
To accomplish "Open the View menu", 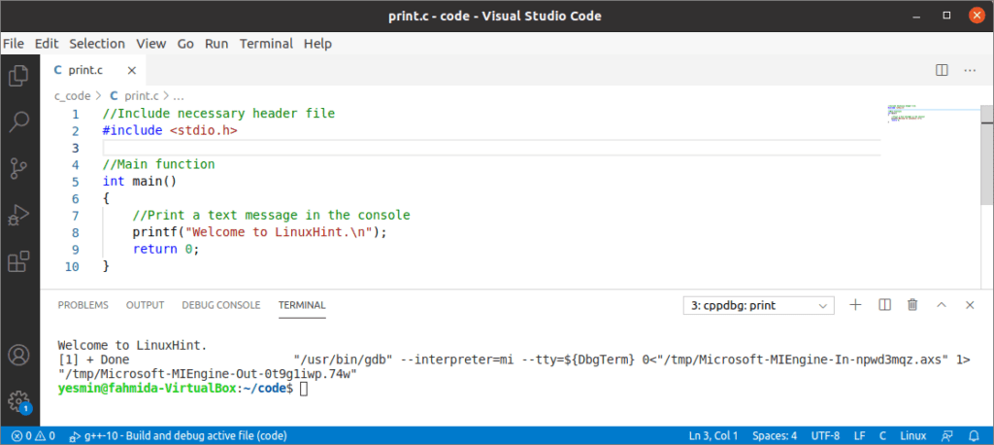I will [150, 44].
